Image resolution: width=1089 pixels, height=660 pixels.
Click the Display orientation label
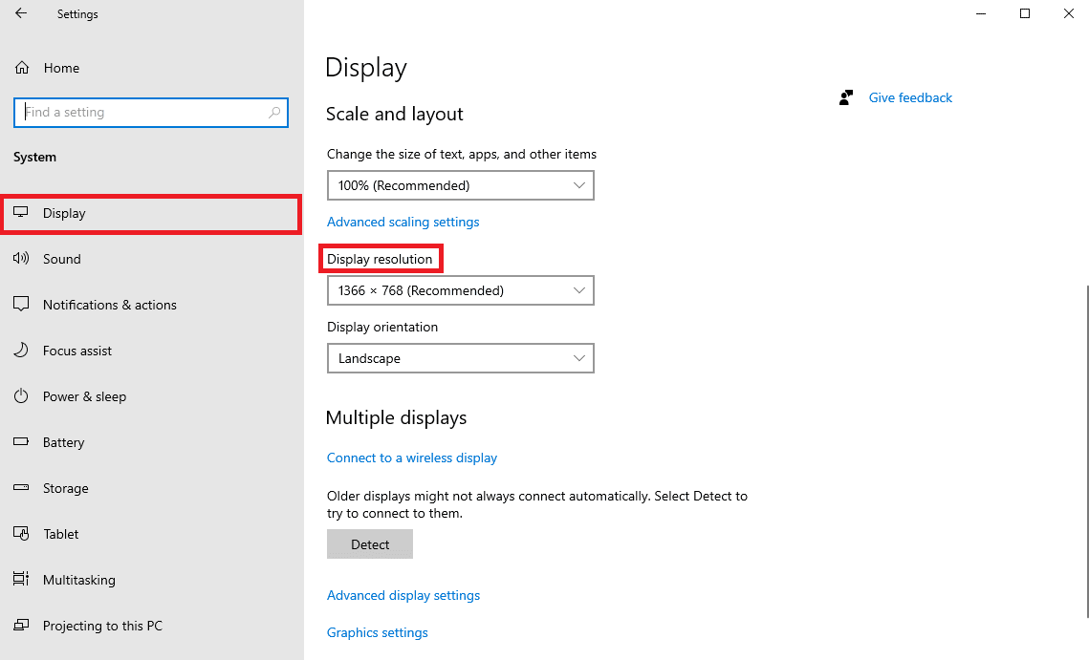click(382, 327)
